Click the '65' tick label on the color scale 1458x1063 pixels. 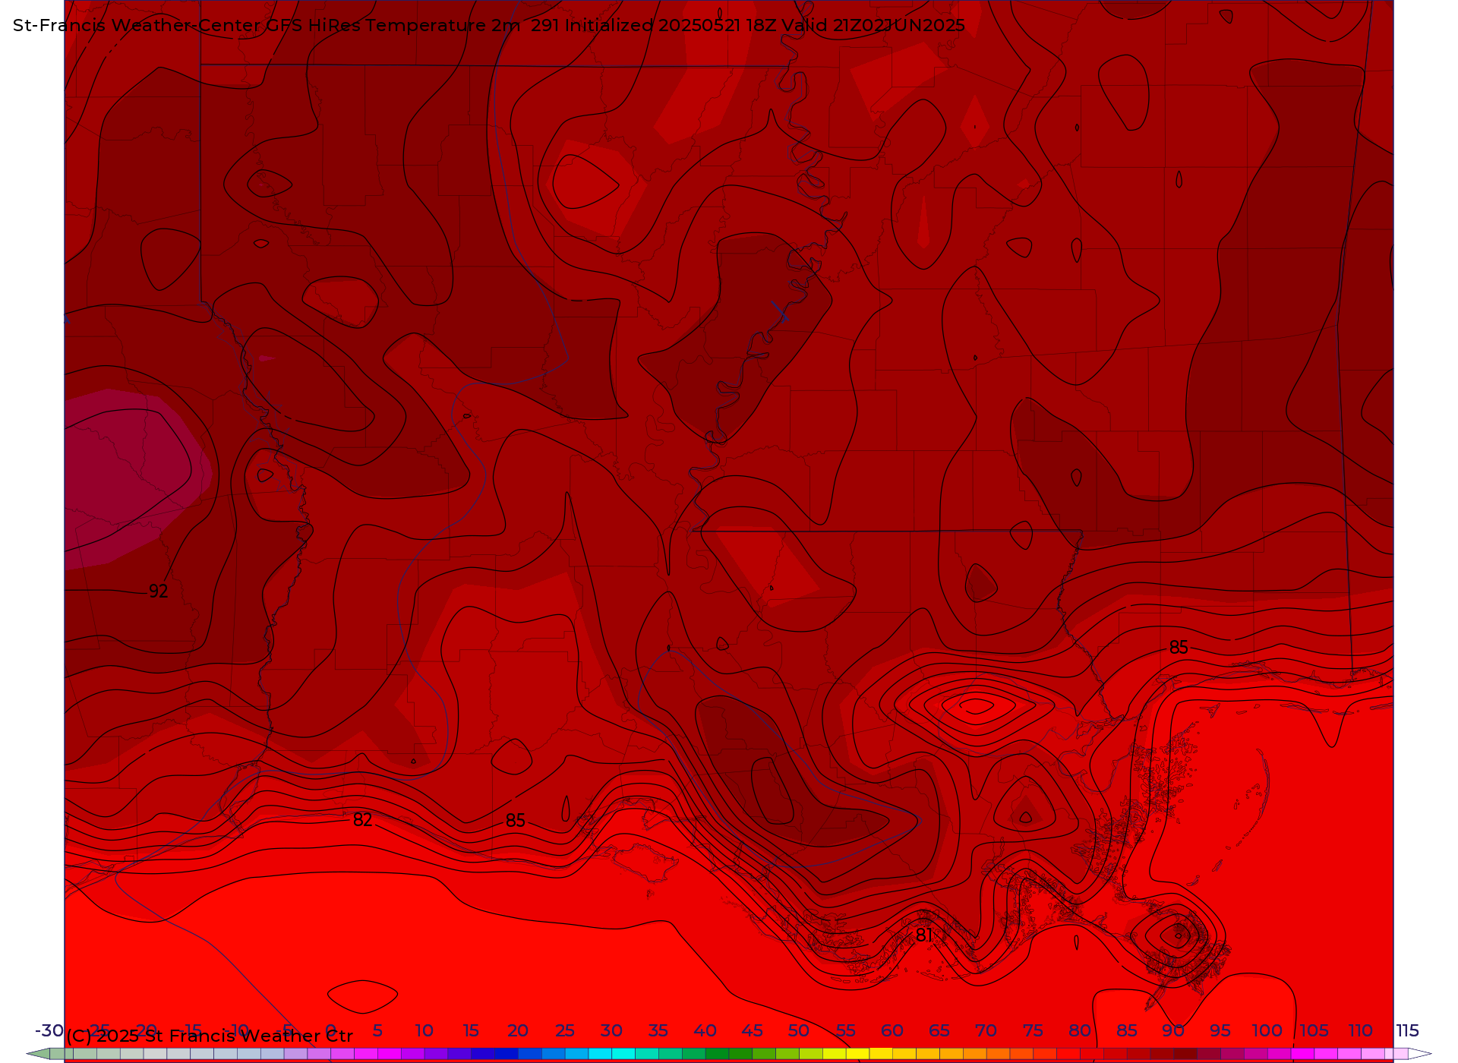click(x=939, y=1030)
